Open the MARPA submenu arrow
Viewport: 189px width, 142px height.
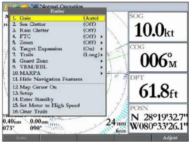[x=101, y=73]
